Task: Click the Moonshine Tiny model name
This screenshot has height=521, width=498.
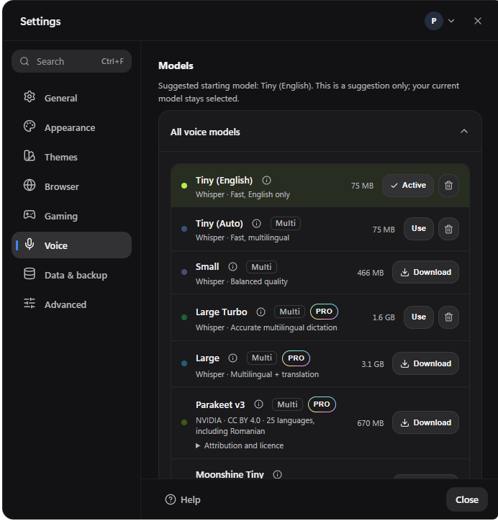Action: (230, 474)
